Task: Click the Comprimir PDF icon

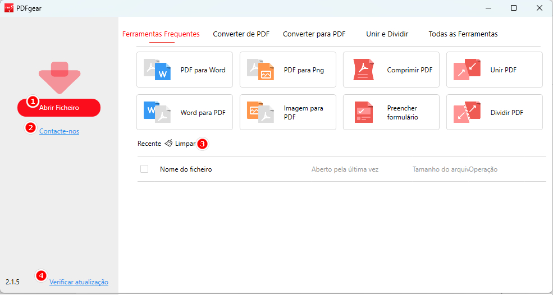Action: pyautogui.click(x=364, y=70)
